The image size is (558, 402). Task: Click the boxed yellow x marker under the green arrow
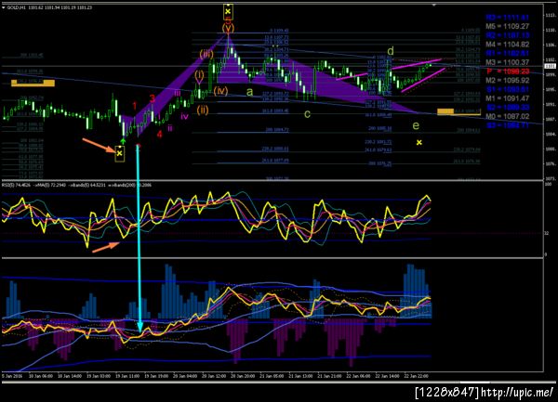[x=120, y=153]
